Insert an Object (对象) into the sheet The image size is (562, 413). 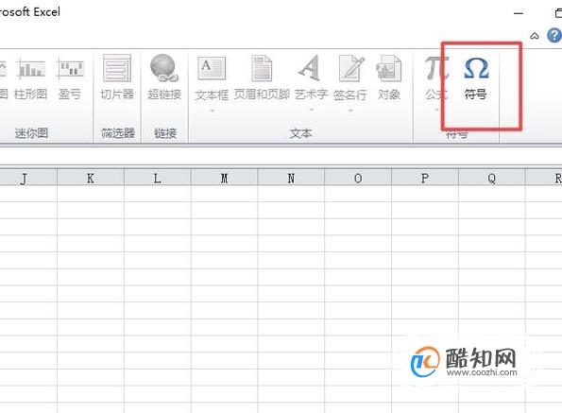[389, 77]
